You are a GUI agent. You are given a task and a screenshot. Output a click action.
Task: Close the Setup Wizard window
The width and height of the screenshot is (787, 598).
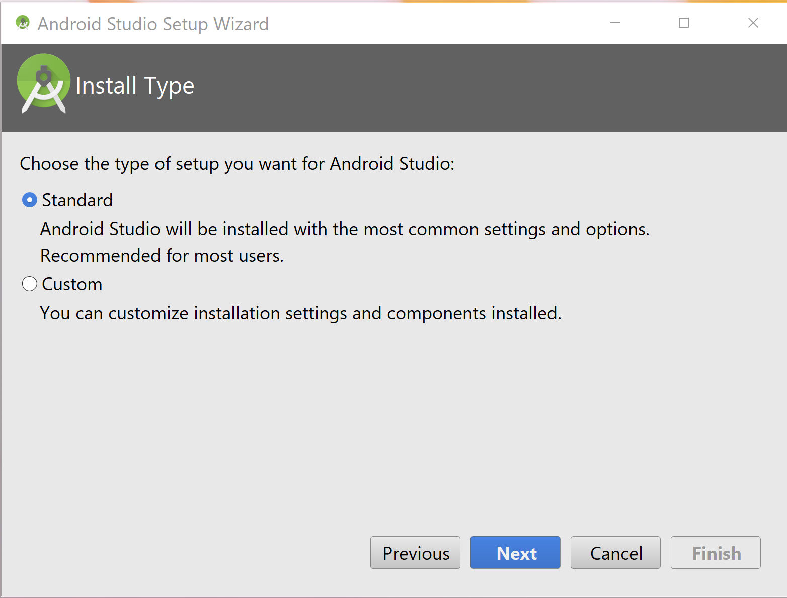coord(753,23)
